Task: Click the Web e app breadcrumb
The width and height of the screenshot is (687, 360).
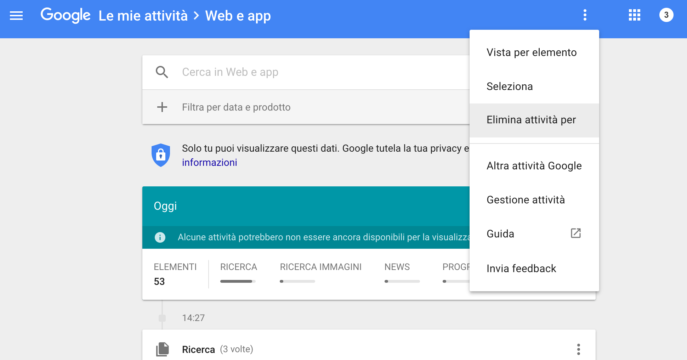Action: pos(238,16)
